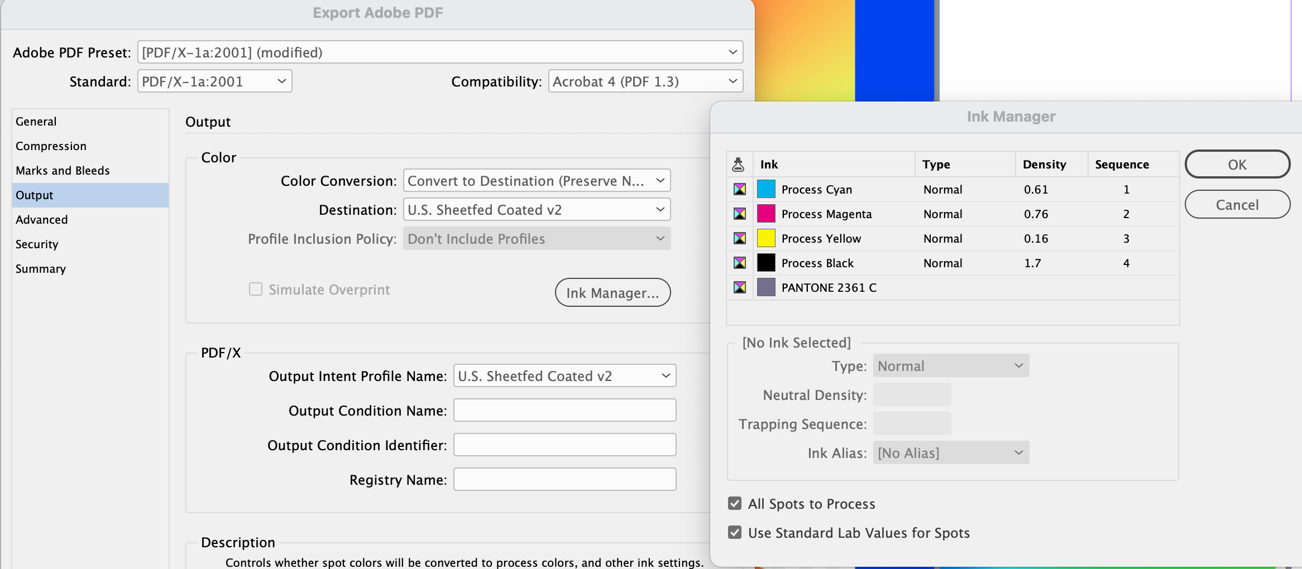Viewport: 1302px width, 569px height.
Task: Click the OK button
Action: [1237, 164]
